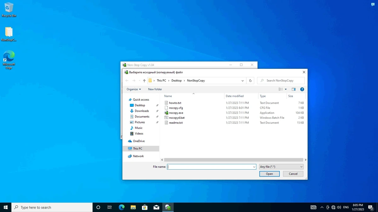Click the Refresh button beside address bar

click(x=250, y=80)
